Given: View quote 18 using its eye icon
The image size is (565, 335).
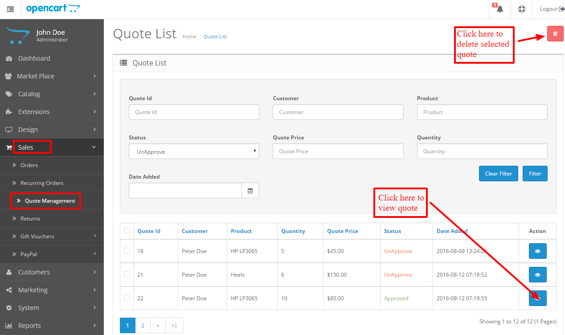Looking at the screenshot, I should 537,251.
